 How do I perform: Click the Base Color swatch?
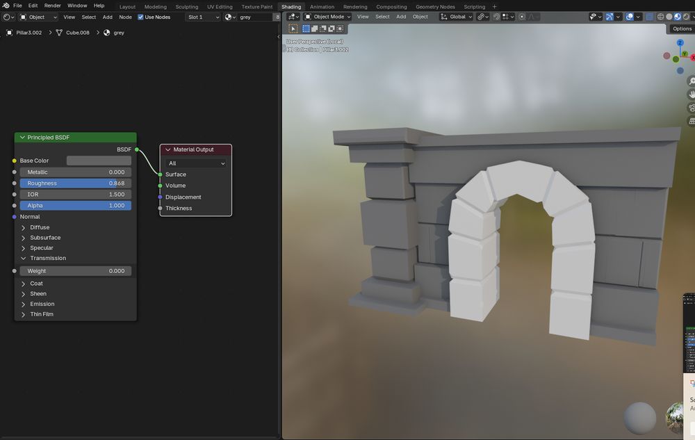pos(99,160)
